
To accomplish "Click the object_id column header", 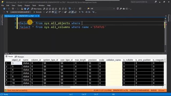I will click(16, 60).
